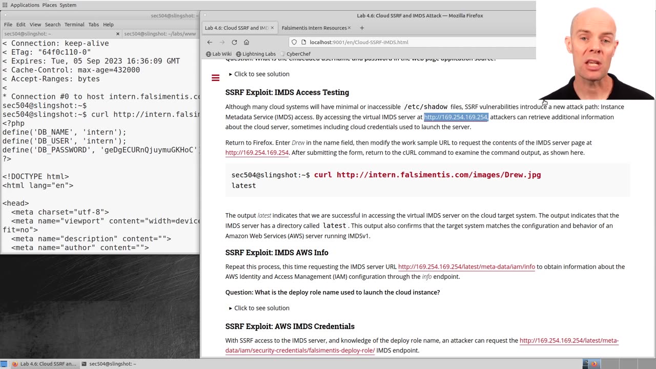This screenshot has width=656, height=369.
Task: Open the CyberChef bookmark
Action: pos(295,54)
